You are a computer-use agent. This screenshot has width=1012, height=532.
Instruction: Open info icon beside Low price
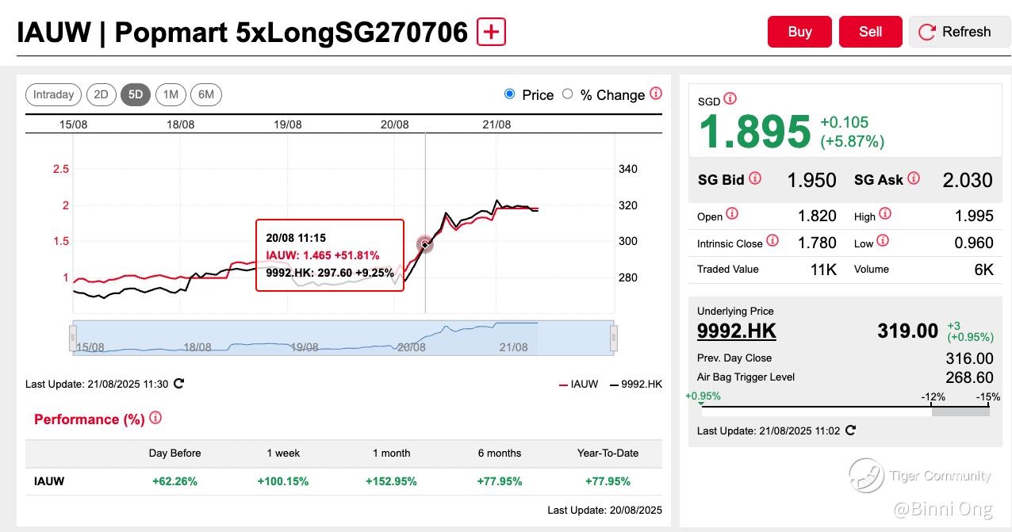(x=883, y=241)
